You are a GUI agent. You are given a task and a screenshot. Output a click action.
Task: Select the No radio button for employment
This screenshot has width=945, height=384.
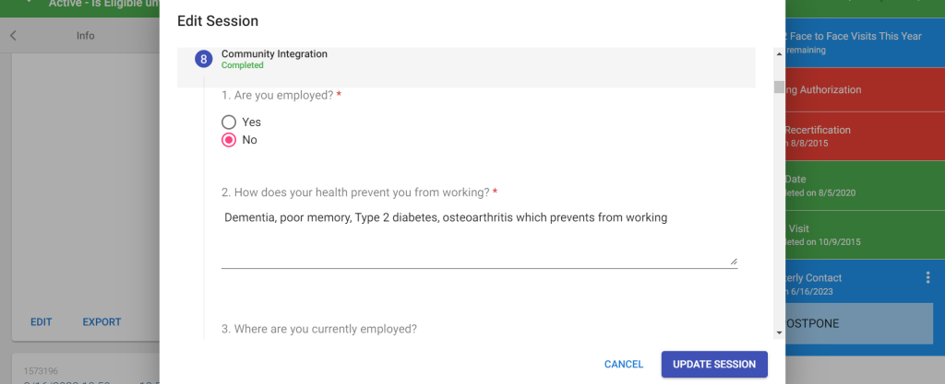[x=229, y=140]
